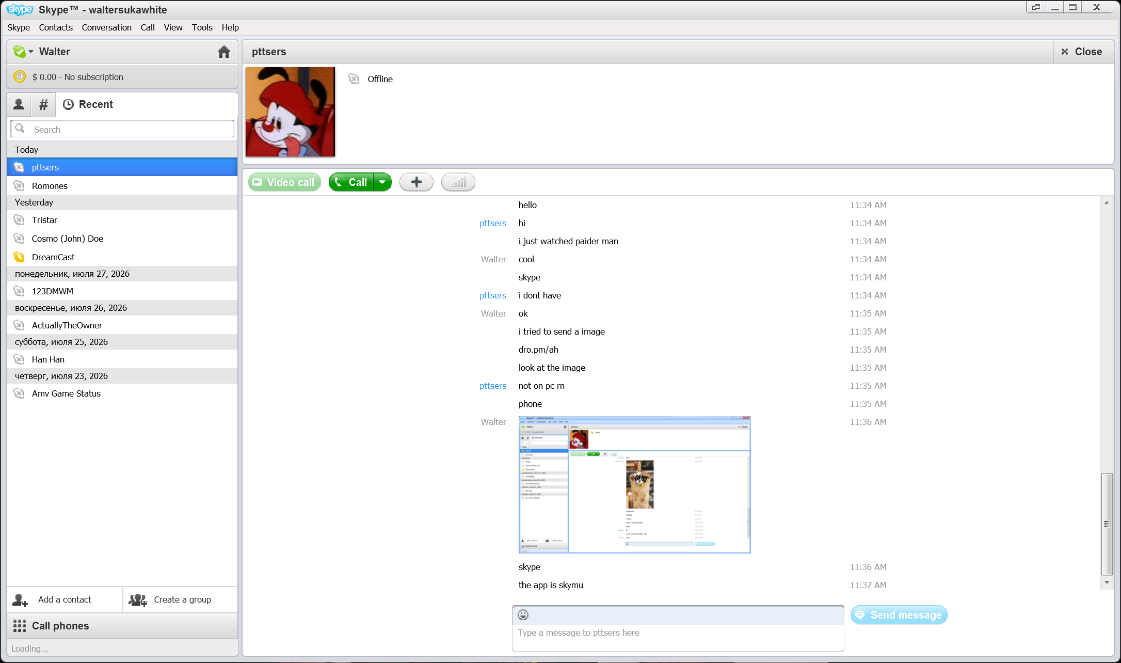
Task: Click the "$ 0.00 - No subscription" text
Action: [x=78, y=77]
